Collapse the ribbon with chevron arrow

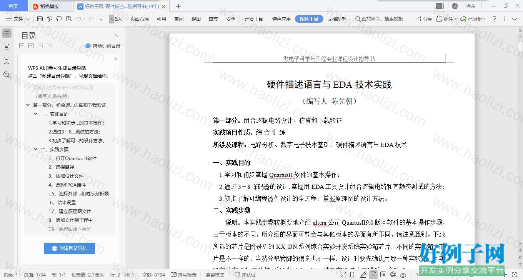tap(515, 19)
